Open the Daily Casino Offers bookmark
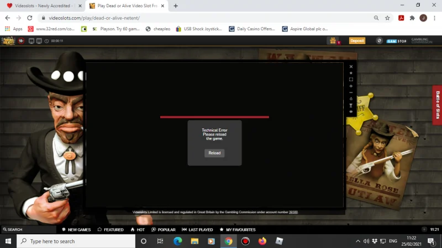This screenshot has height=248, width=442. pyautogui.click(x=252, y=29)
